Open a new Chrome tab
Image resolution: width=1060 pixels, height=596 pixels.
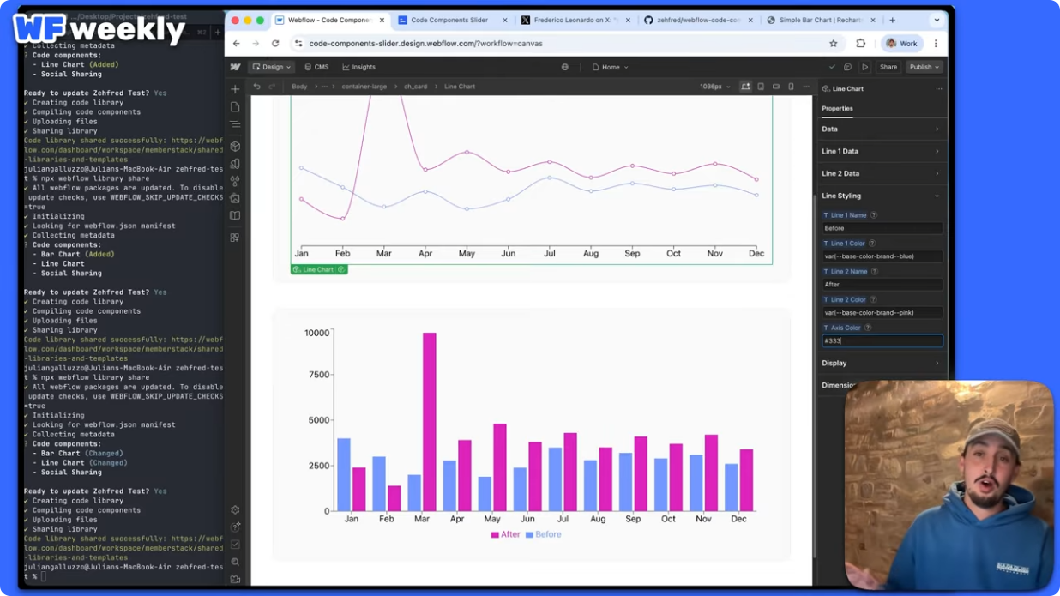[x=893, y=21]
